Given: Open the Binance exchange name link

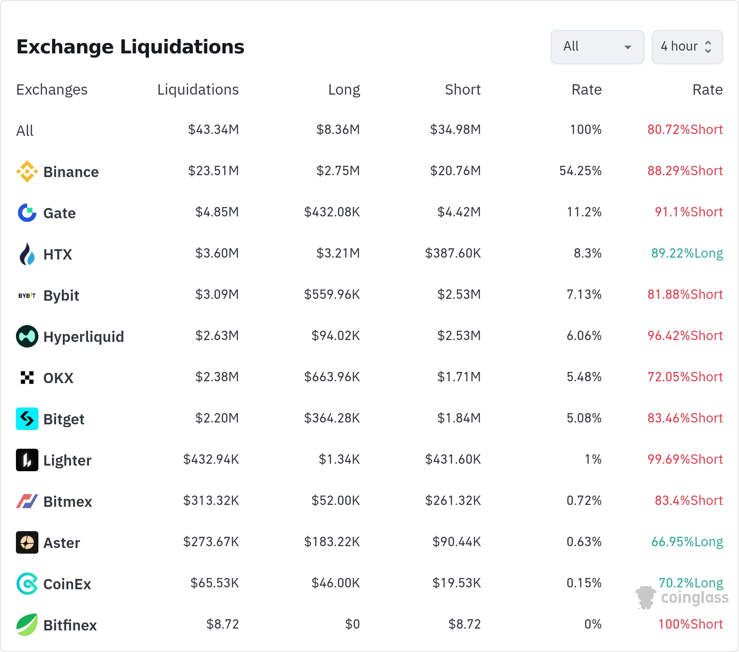Looking at the screenshot, I should point(71,172).
